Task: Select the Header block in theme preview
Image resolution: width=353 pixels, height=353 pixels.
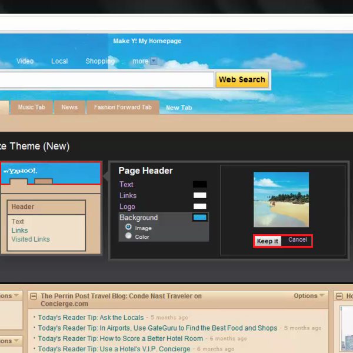Action: point(46,207)
